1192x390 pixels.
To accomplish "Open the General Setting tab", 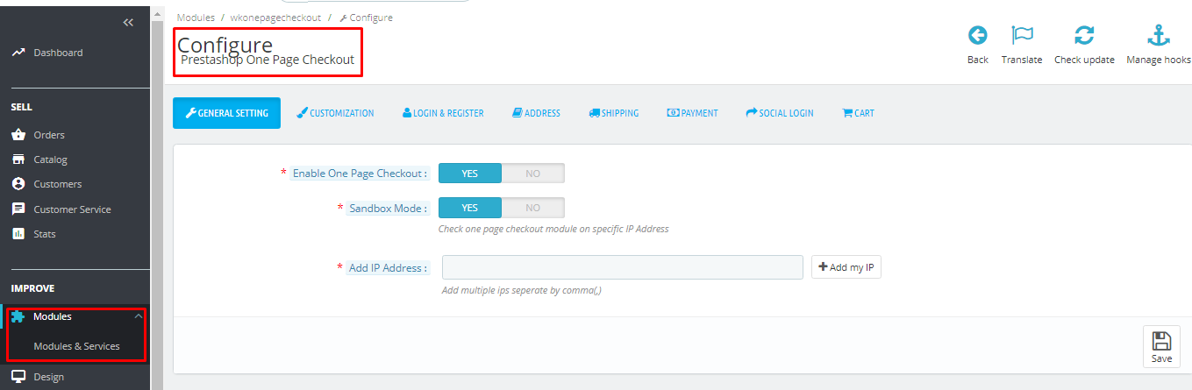I will point(226,113).
